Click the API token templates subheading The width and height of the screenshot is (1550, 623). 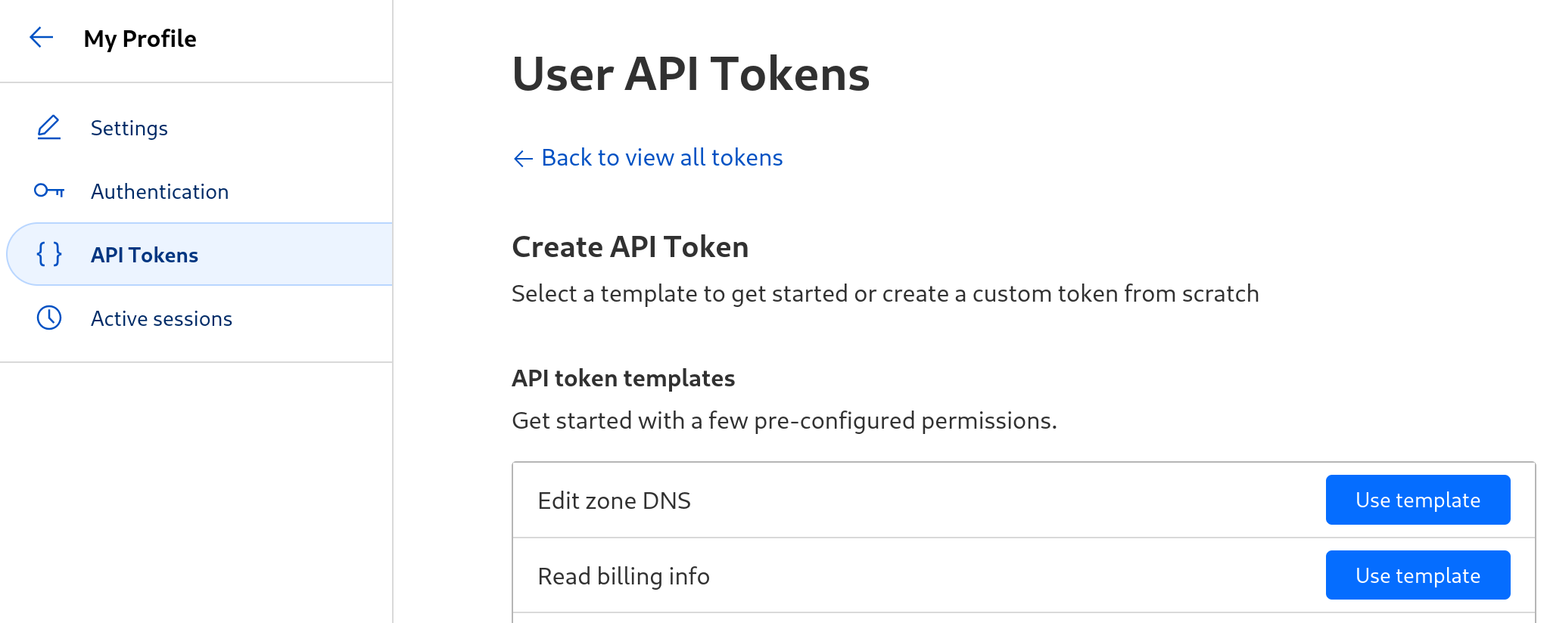[624, 378]
